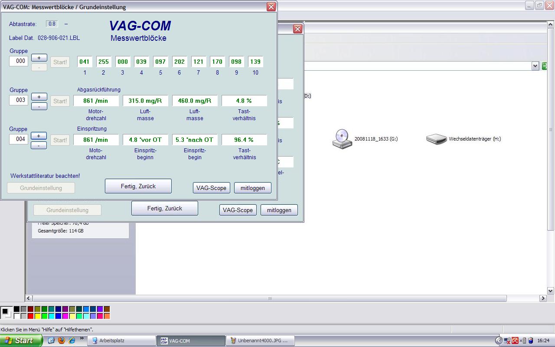Open the address bar dropdown arrow
Image resolution: width=555 pixels, height=347 pixels.
(x=535, y=66)
